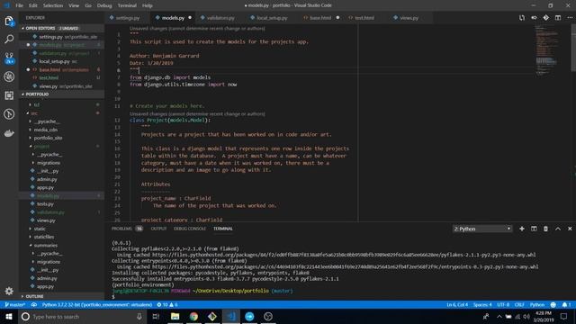Open File Explorer from the taskbar
This screenshot has height=324, width=576.
click(175, 316)
